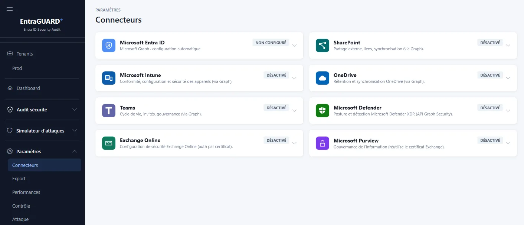The height and width of the screenshot is (225, 524).
Task: Click the Microsoft Purview card title
Action: click(x=356, y=141)
